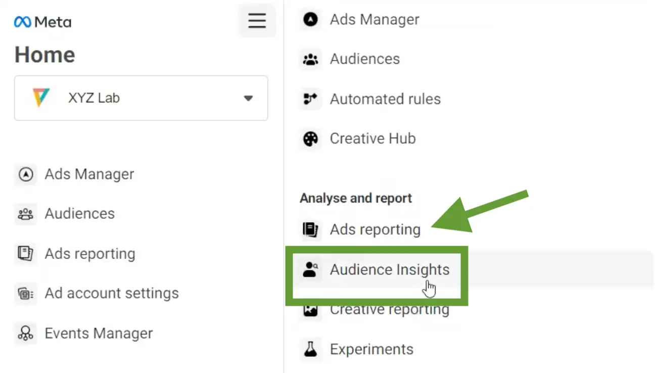Select Experiments menu item

click(371, 349)
